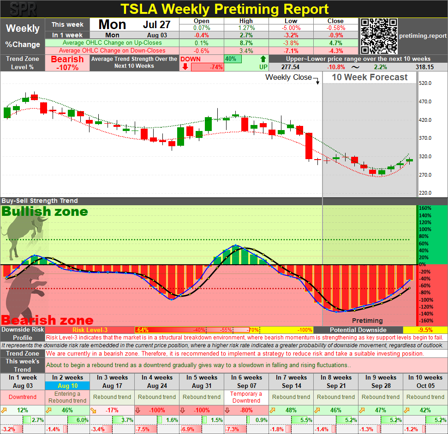Click the Close value -0.58%
Viewport: 448px width, 434px height.
tap(336, 28)
